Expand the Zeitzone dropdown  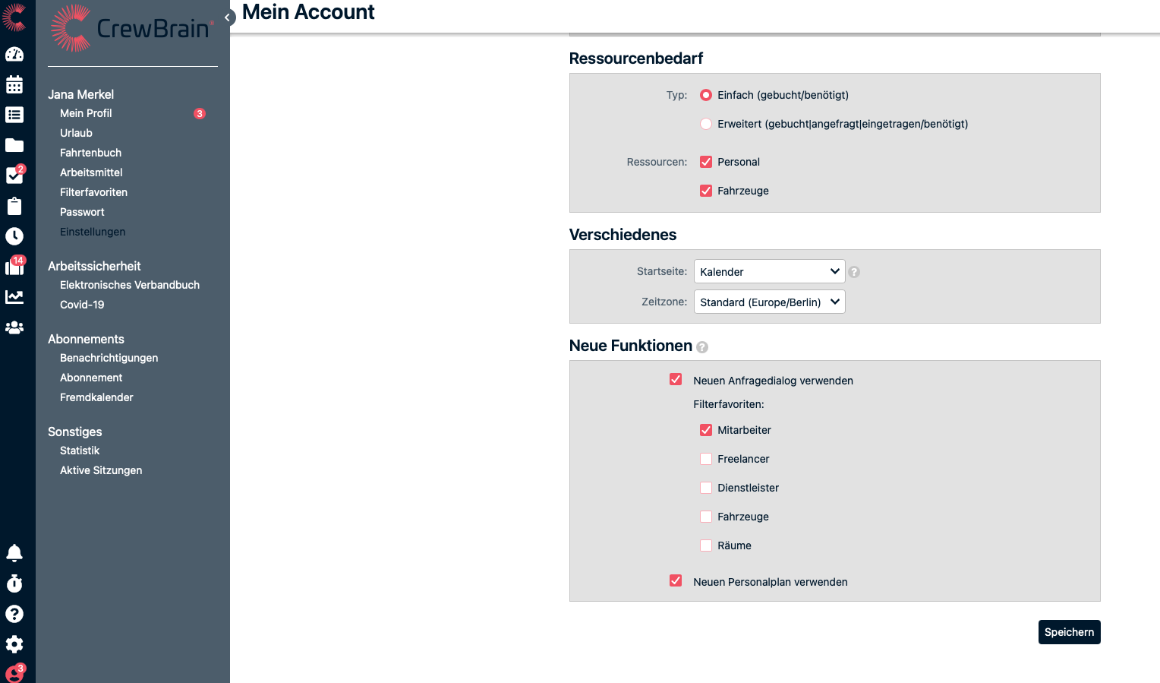pos(769,302)
